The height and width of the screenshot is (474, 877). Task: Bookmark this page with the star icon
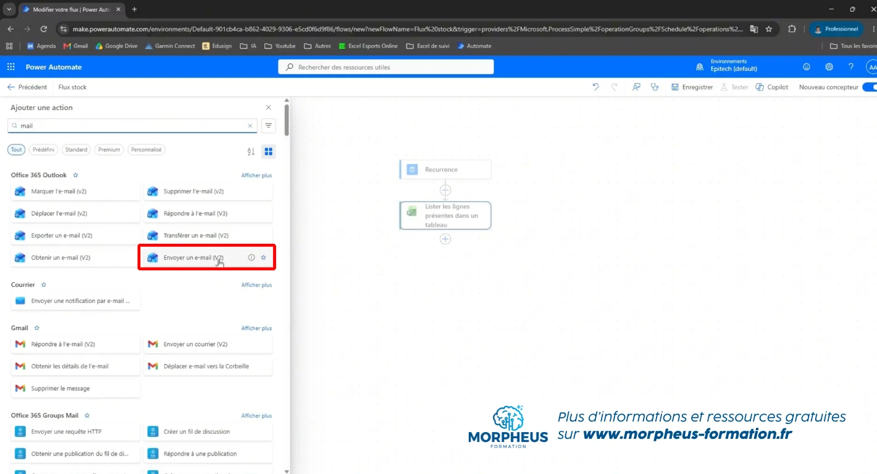769,29
